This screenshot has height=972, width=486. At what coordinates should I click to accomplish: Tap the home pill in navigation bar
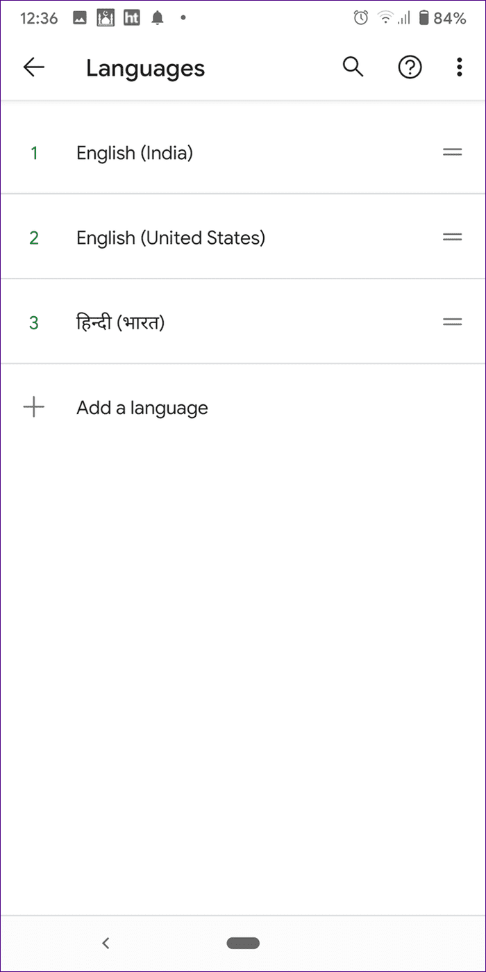[x=243, y=943]
